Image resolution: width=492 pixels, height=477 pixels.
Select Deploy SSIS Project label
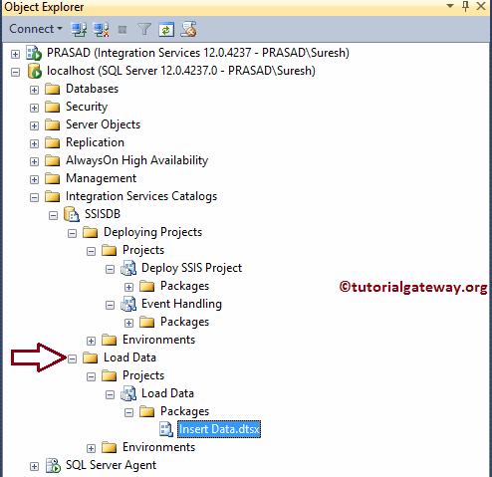pyautogui.click(x=192, y=268)
